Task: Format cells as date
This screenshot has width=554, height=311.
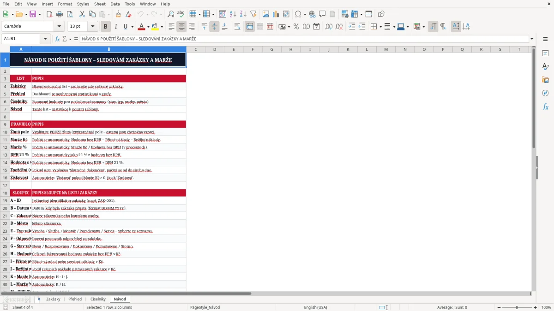Action: pyautogui.click(x=316, y=27)
